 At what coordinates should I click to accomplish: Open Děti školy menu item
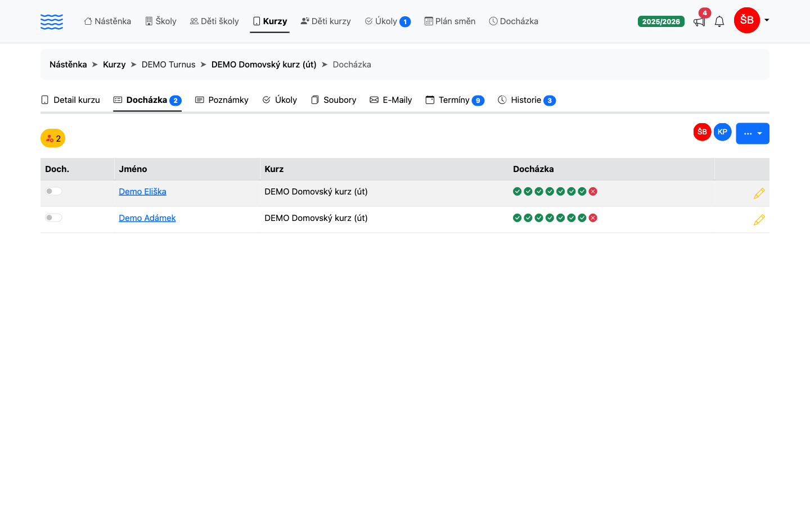[214, 21]
